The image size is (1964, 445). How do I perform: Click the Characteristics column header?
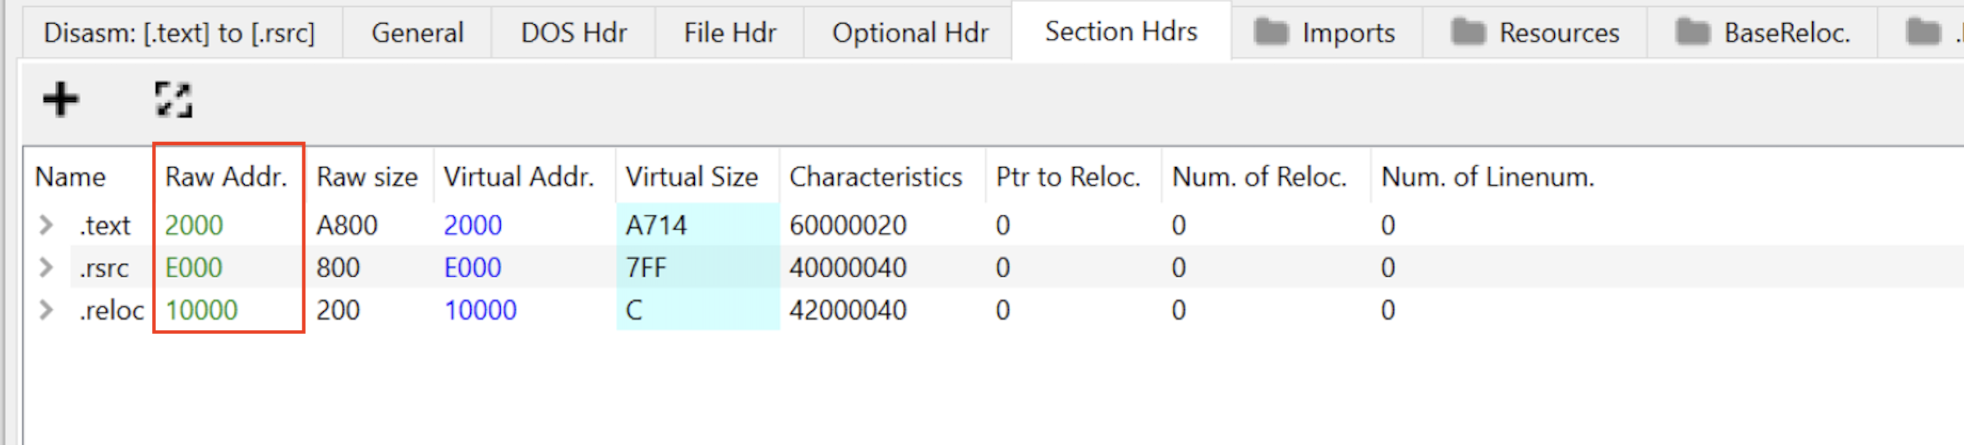coord(875,177)
